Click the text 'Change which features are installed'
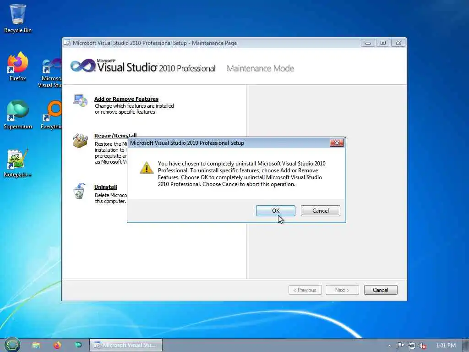This screenshot has width=469, height=352. pos(134,106)
